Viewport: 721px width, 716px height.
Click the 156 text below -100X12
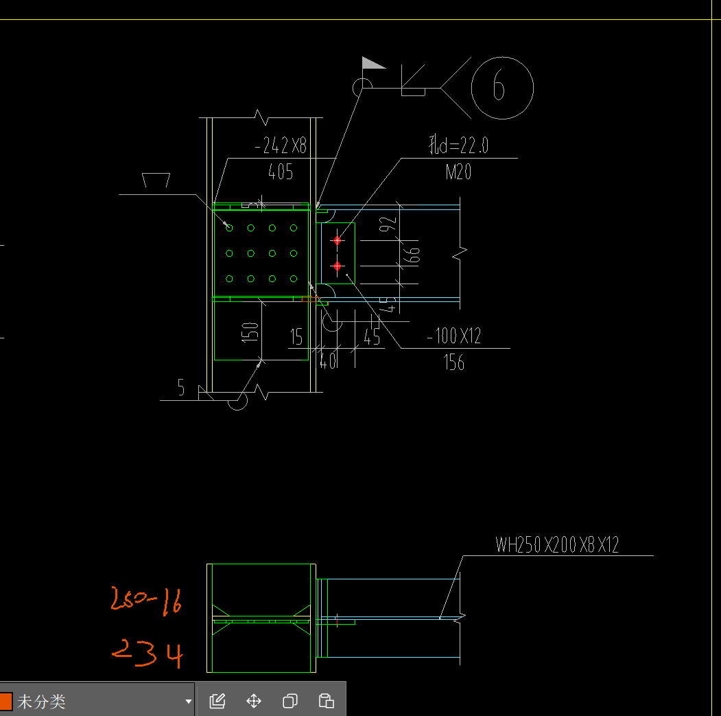tap(454, 362)
